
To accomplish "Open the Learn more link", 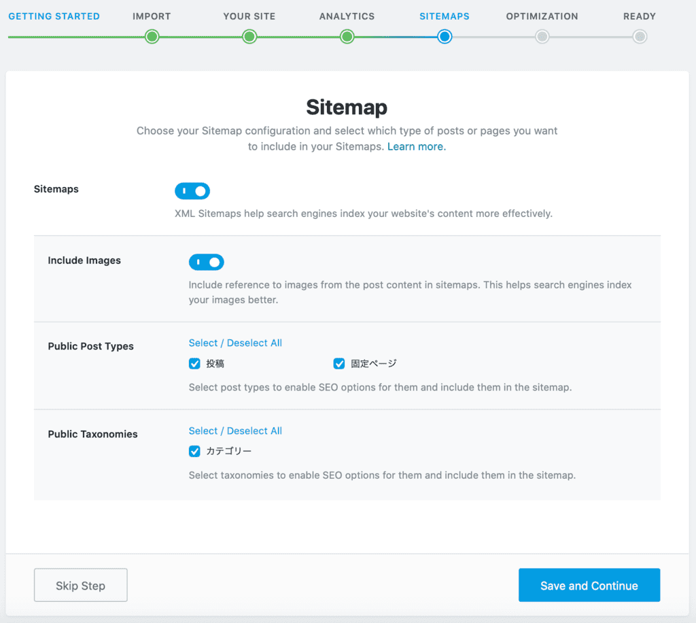I will 417,146.
